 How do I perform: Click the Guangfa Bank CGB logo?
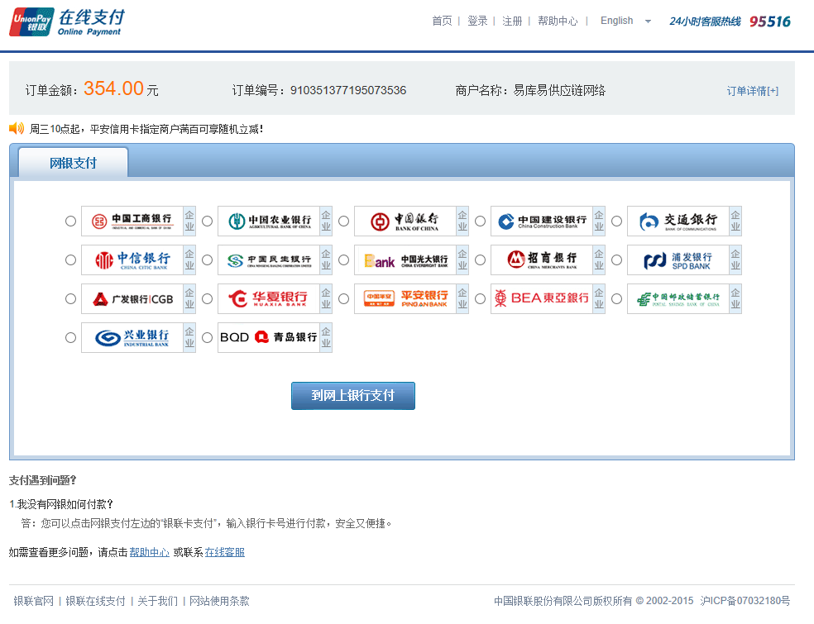tap(132, 298)
